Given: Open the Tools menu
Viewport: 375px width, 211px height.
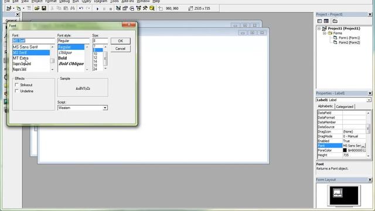Looking at the screenshot, I should 114,1.
